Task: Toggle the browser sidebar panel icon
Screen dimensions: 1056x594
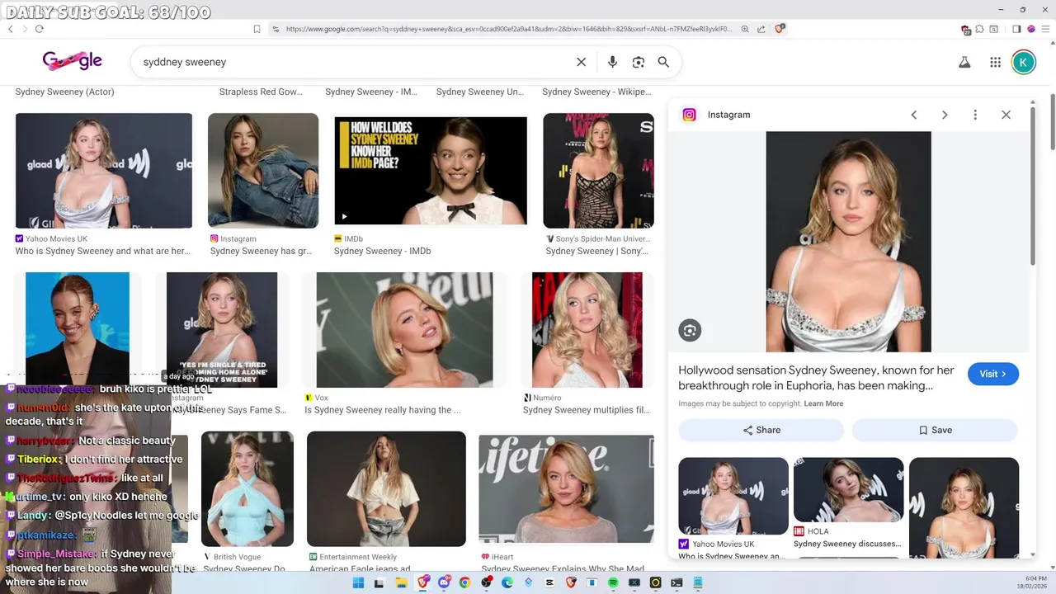Action: [x=1016, y=29]
